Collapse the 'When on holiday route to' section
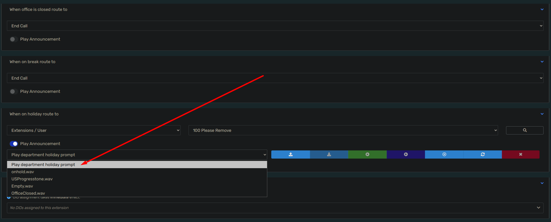The height and width of the screenshot is (222, 551). (x=542, y=114)
